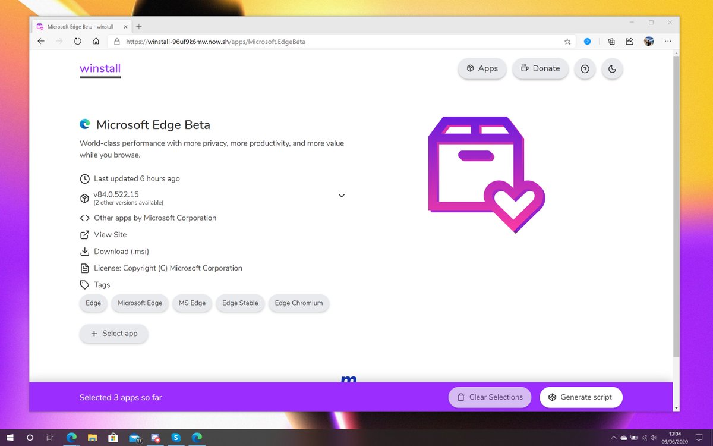
Task: Click the help question mark icon
Action: point(585,69)
